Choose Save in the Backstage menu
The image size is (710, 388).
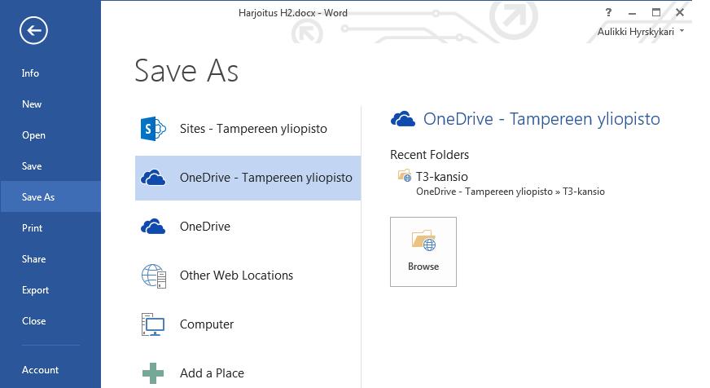point(32,166)
